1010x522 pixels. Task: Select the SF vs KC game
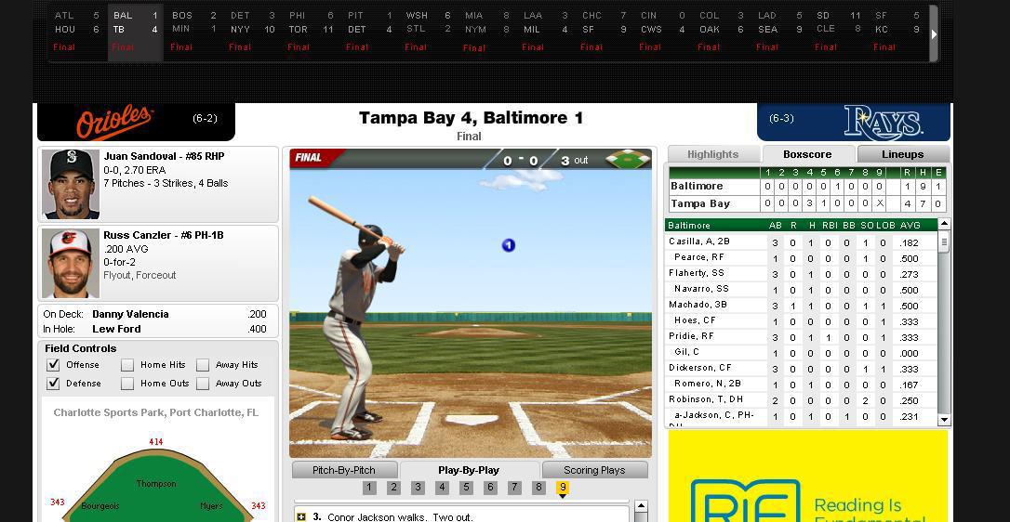pos(897,31)
